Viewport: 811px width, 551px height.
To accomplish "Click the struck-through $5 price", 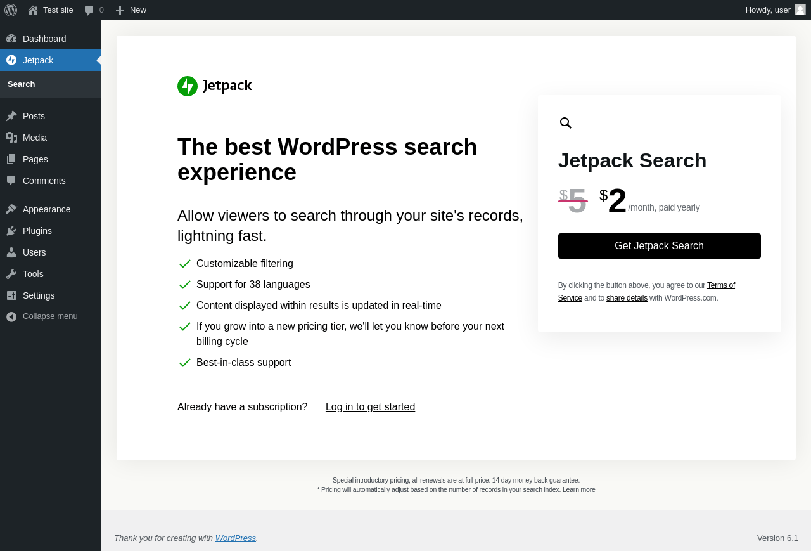I will pyautogui.click(x=573, y=201).
